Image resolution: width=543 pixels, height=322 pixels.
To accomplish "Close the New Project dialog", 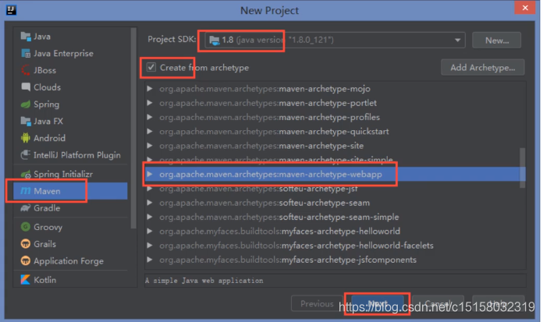I will 525,8.
